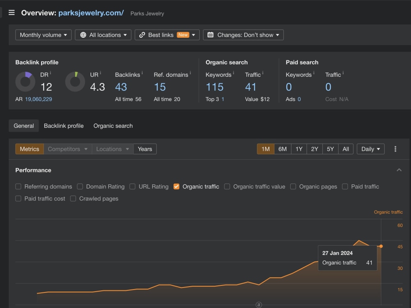The image size is (411, 308).
Task: Open the Monthly volume dropdown
Action: [x=43, y=35]
